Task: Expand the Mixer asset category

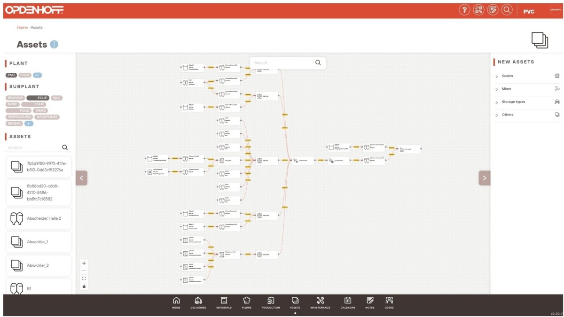Action: click(506, 89)
